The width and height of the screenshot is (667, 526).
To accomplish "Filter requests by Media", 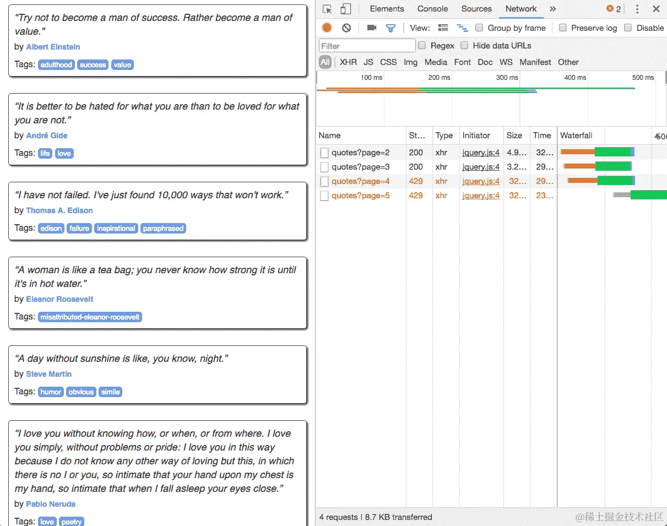I will (436, 62).
